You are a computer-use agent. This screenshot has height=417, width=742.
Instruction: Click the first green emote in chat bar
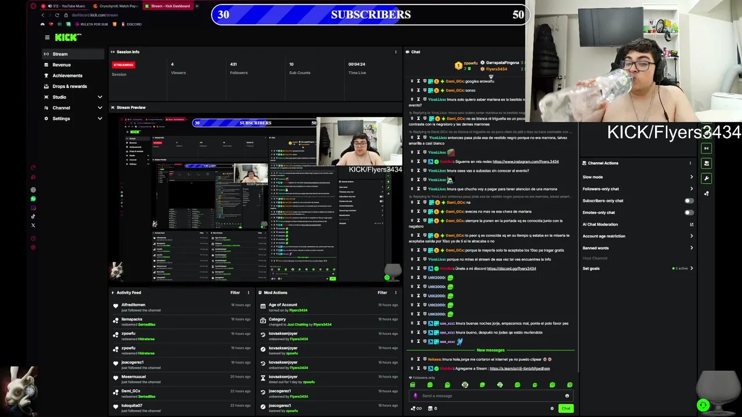click(x=413, y=385)
